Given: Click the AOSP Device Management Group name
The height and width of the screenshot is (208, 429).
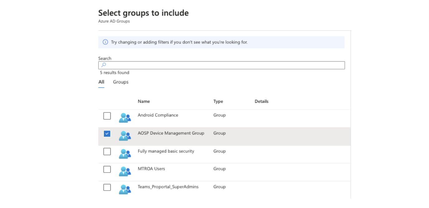Looking at the screenshot, I should point(171,133).
